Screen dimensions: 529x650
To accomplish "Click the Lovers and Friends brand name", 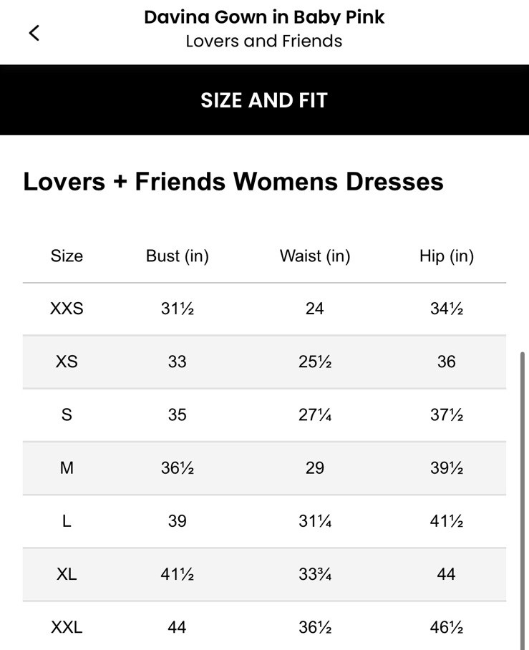I will (264, 41).
